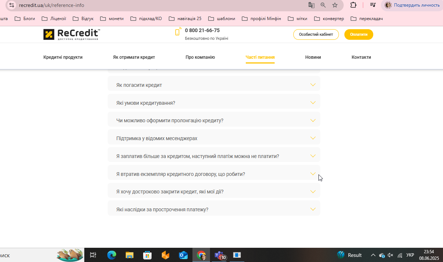Go to "Контакти" menu item
This screenshot has height=262, width=443.
tap(361, 57)
